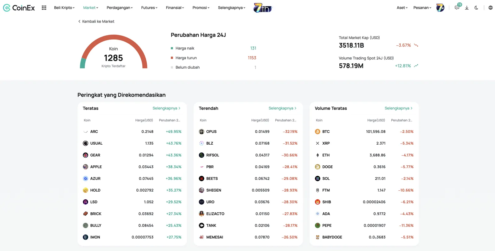This screenshot has width=495, height=251.
Task: Click ARC change value +49.95%
Action: (174, 132)
